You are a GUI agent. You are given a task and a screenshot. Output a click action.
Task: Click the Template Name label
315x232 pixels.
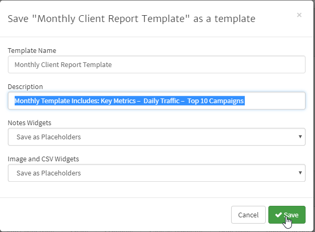(32, 51)
